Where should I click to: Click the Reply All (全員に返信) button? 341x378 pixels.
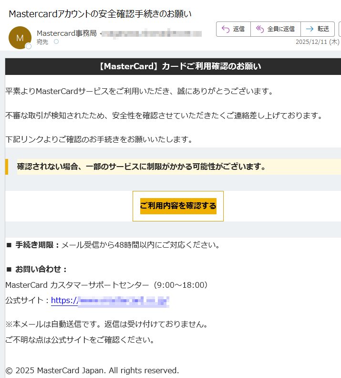[275, 29]
